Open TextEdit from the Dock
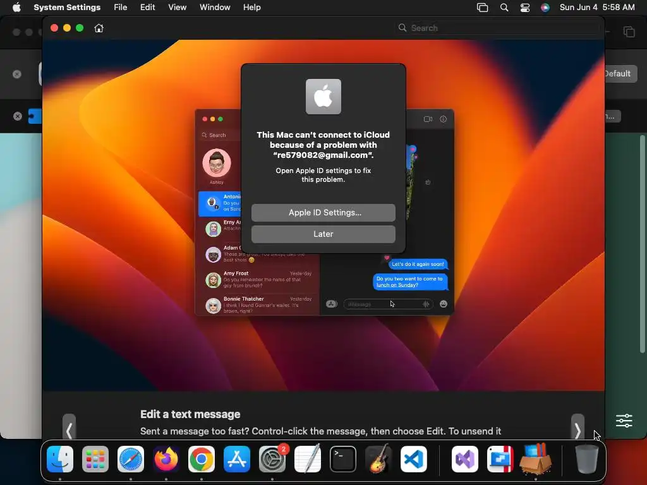 click(x=308, y=459)
